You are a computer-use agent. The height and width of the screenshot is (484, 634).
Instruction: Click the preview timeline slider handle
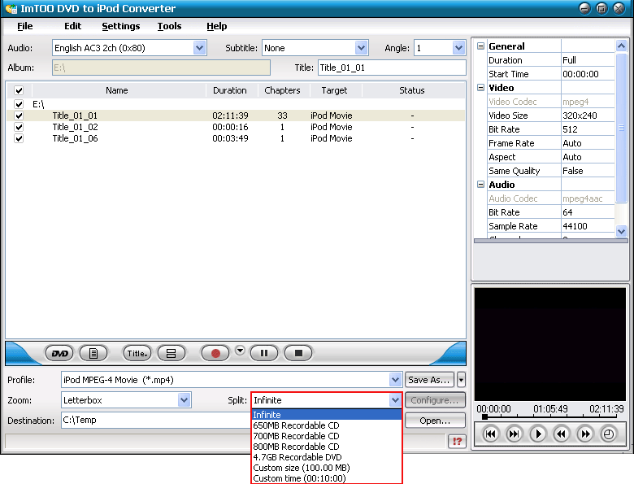484,416
